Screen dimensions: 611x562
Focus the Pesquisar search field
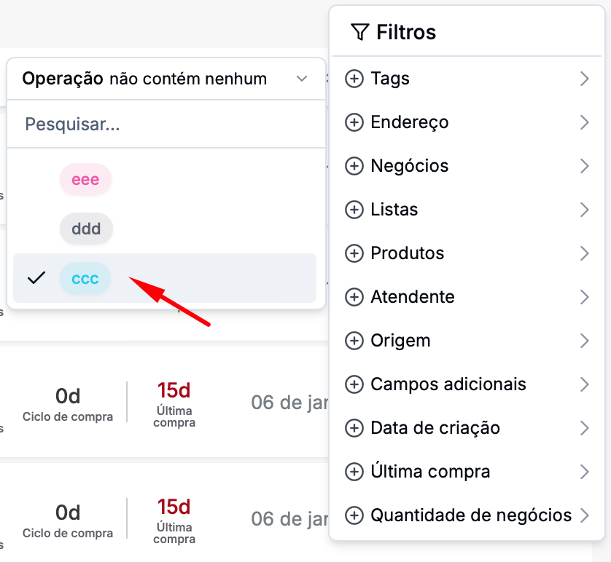(x=166, y=124)
